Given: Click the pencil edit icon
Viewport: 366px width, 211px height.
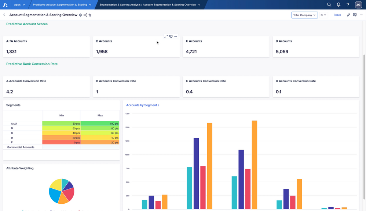Looking at the screenshot, I should click(348, 15).
